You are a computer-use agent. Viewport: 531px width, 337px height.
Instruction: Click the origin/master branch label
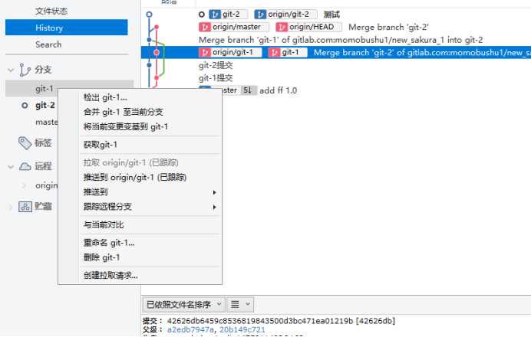tap(233, 27)
